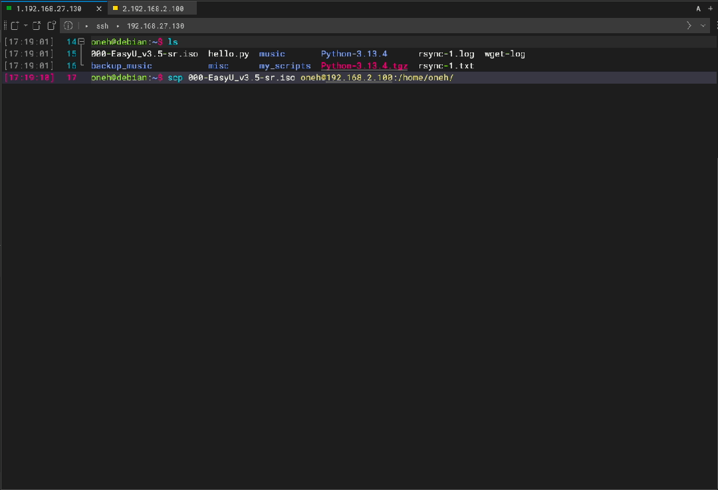Switch to the 1.192.168.27.130 session tab

[x=54, y=8]
